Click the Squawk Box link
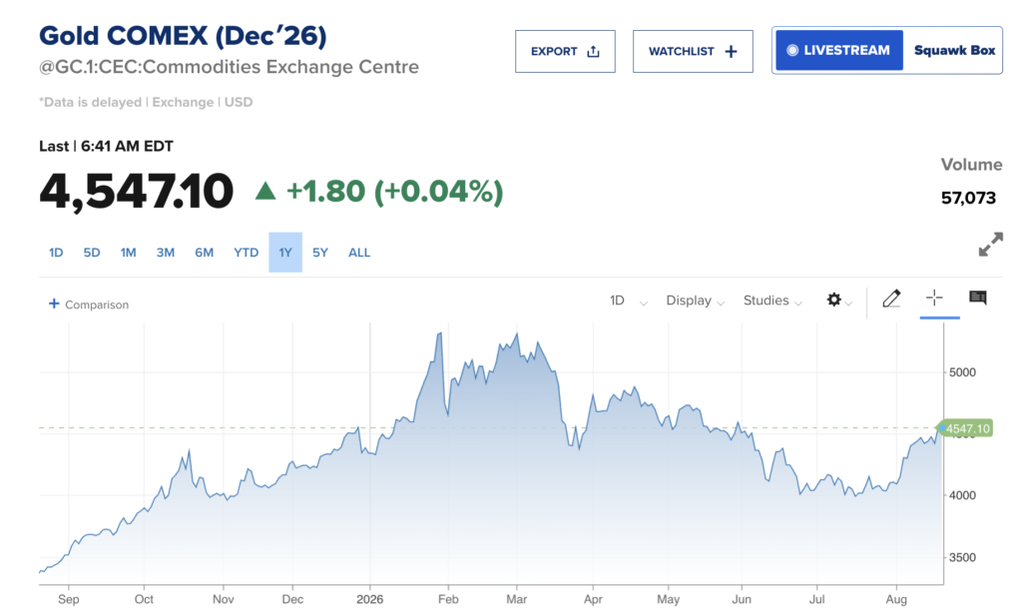The image size is (1022, 614). tap(954, 50)
